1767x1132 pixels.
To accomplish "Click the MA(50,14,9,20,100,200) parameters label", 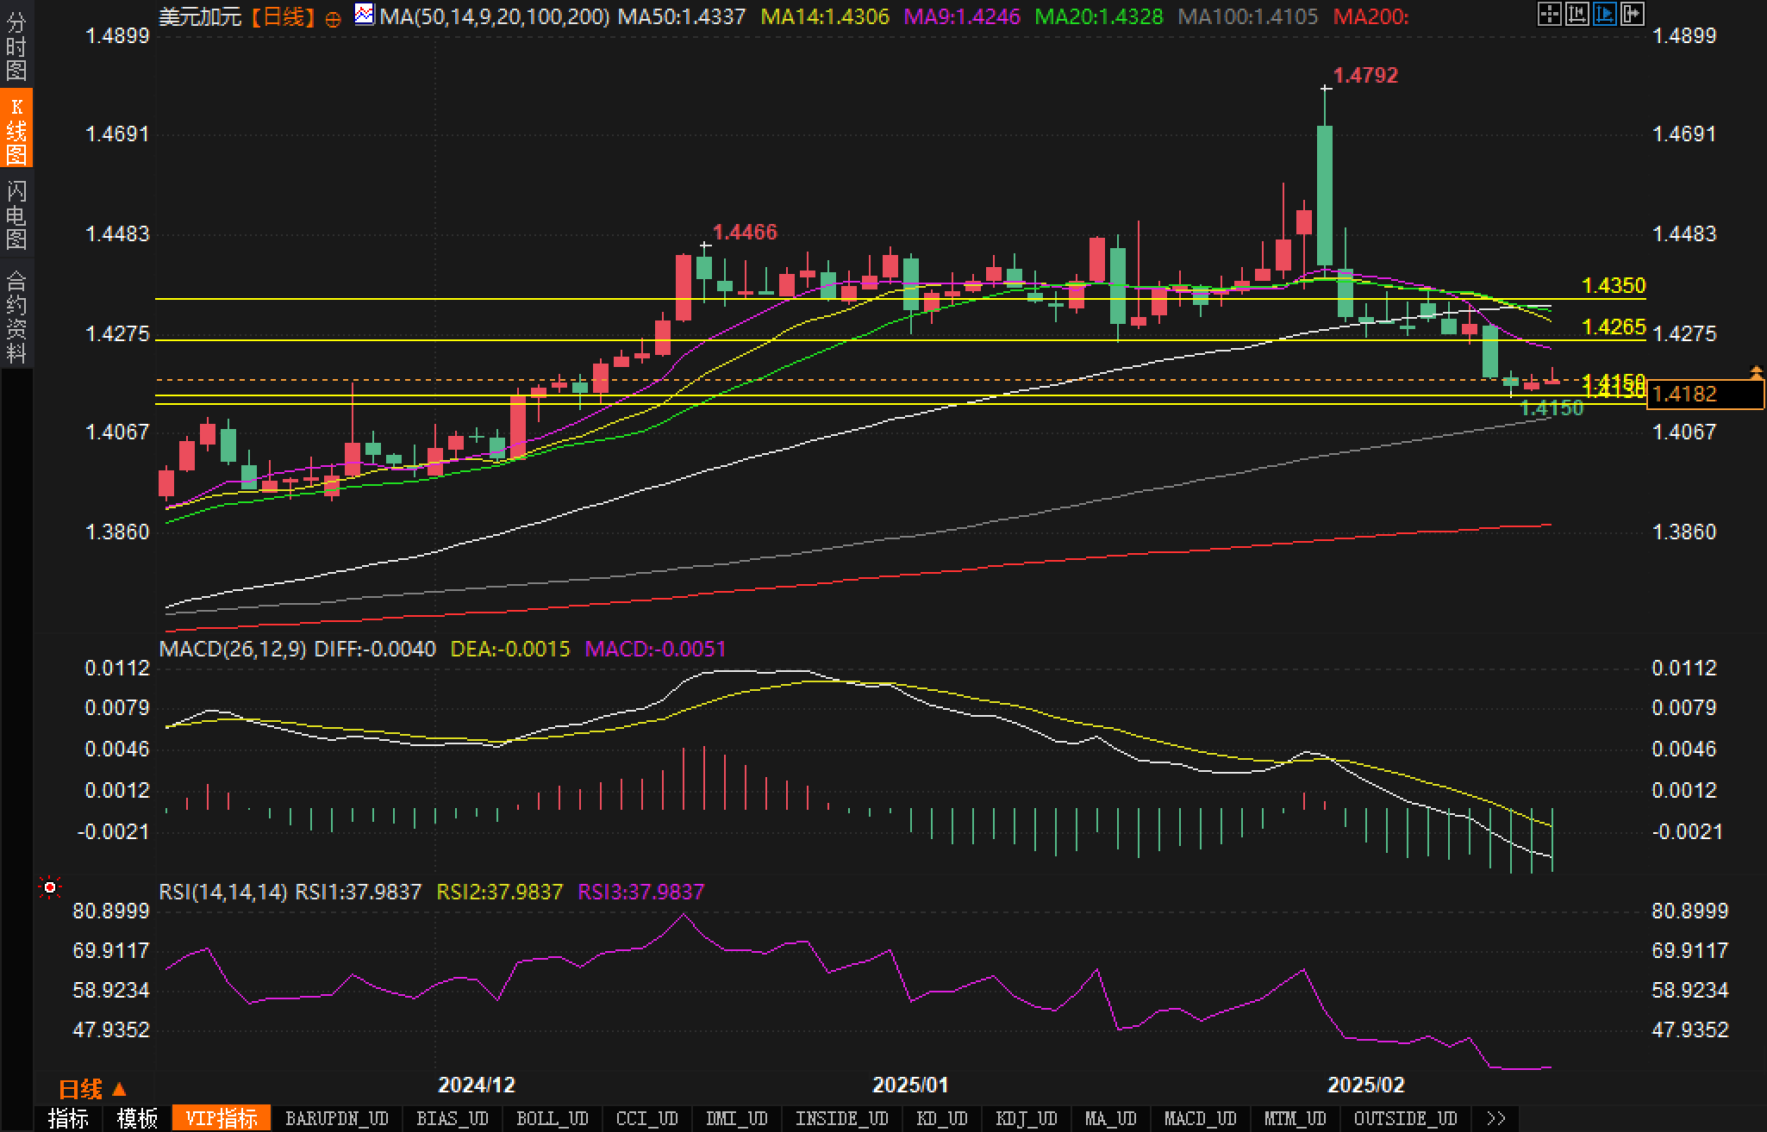I will 495,16.
